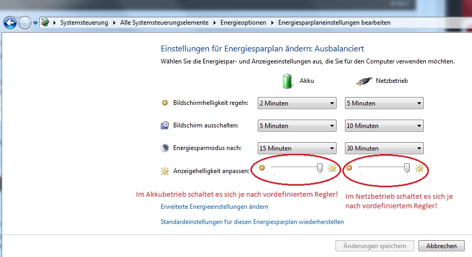
Task: Click the dim brightness icon of Akku slider
Action: 262,168
